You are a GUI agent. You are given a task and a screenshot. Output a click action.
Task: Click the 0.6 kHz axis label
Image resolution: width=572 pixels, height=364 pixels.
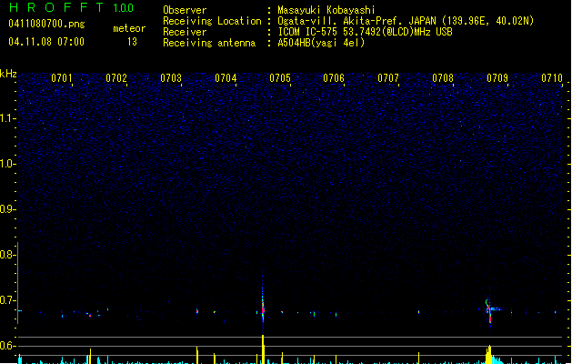pyautogui.click(x=7, y=346)
